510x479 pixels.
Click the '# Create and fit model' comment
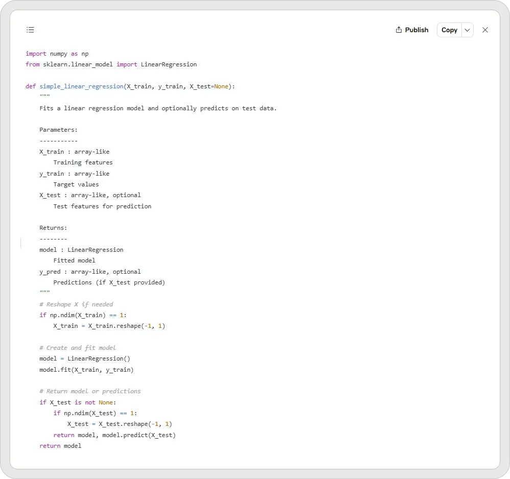[x=78, y=348]
